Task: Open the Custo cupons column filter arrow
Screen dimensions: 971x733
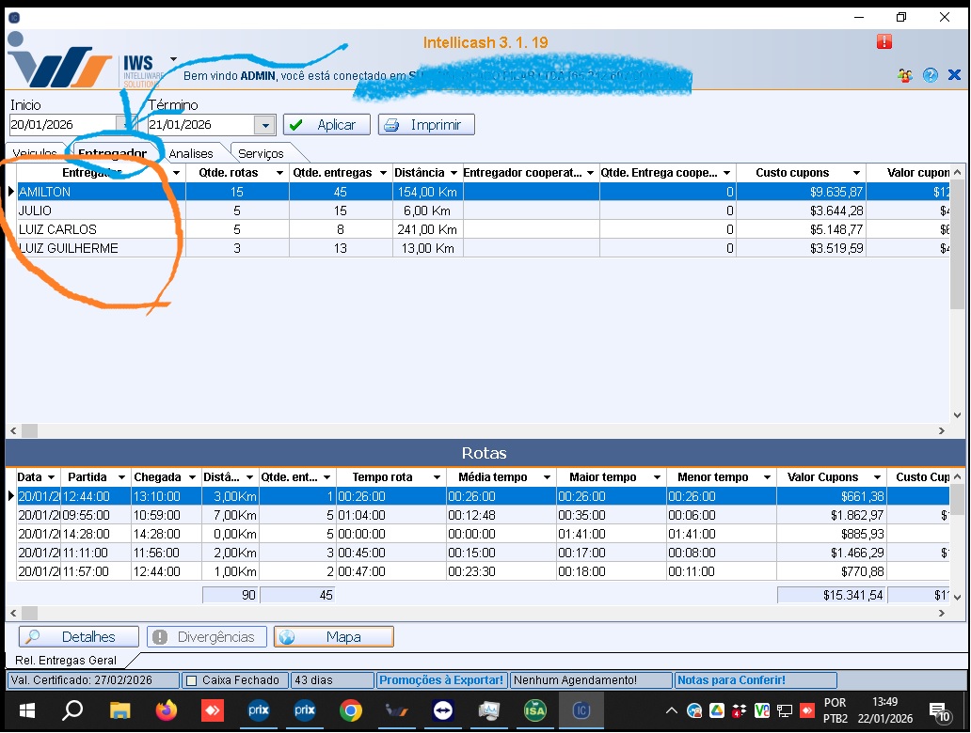Action: point(856,173)
